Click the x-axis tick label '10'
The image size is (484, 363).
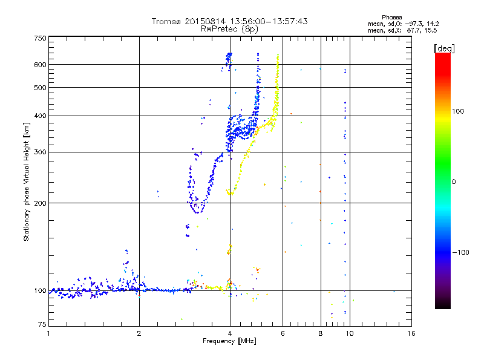[x=350, y=333]
